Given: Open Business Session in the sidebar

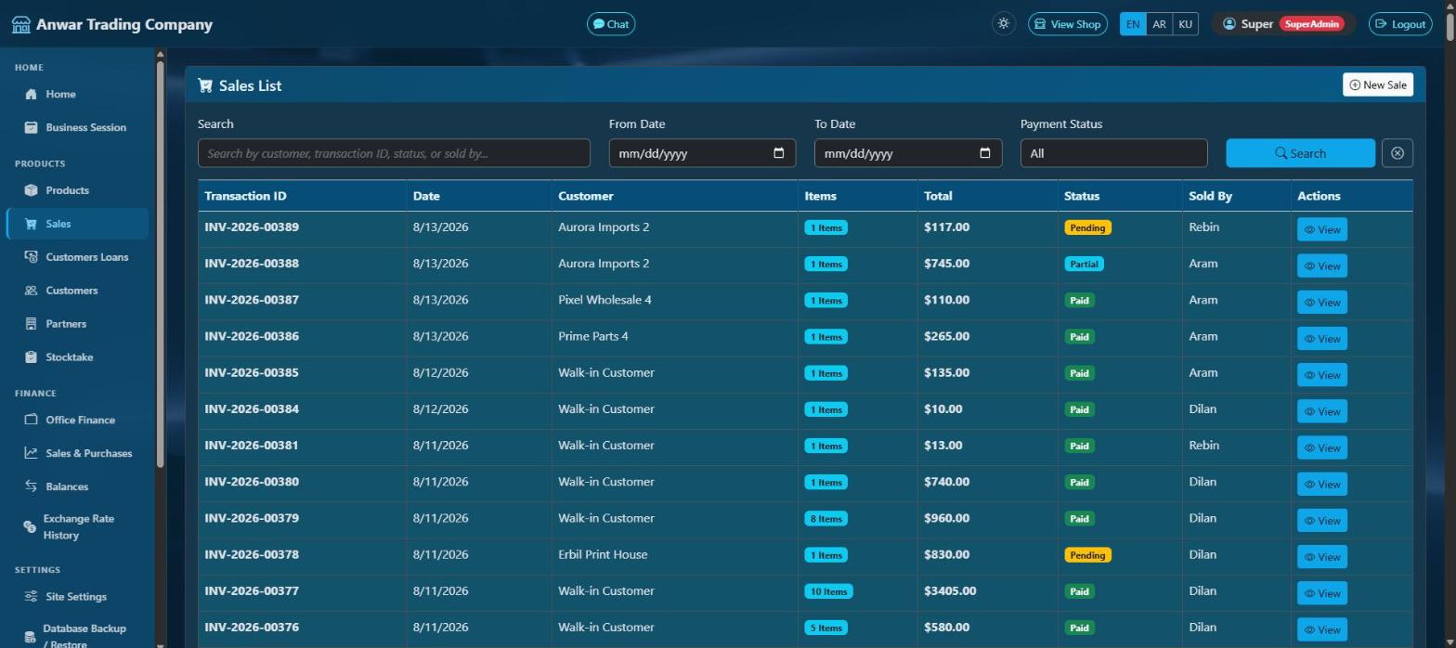Looking at the screenshot, I should pos(77,127).
